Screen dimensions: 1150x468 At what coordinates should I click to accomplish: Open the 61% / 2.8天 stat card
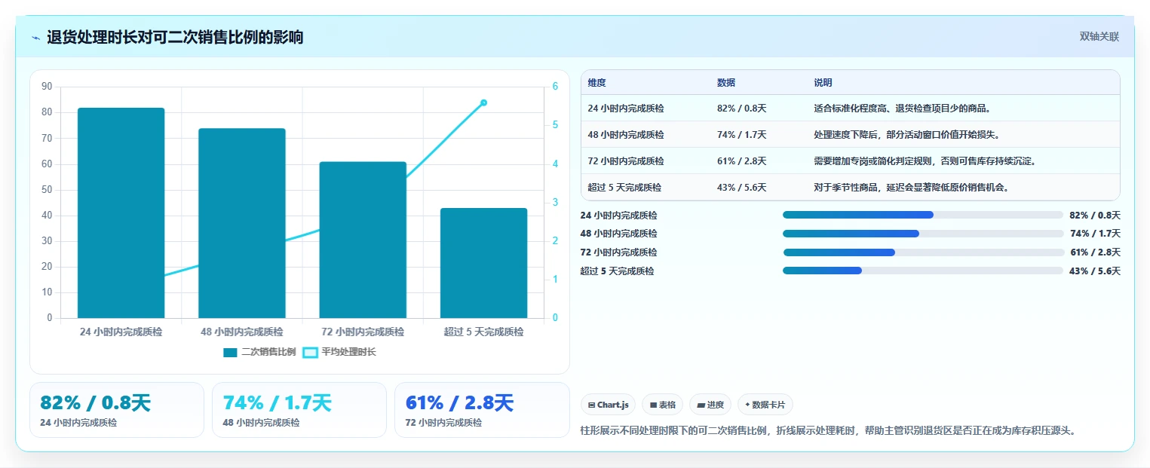click(x=482, y=410)
